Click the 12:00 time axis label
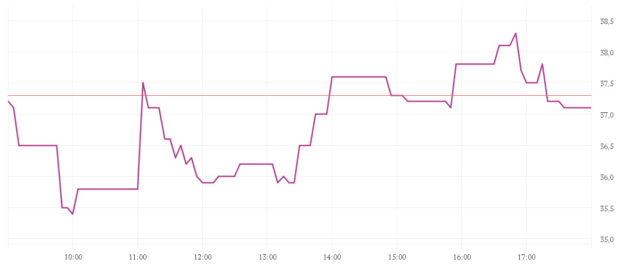 coord(203,257)
